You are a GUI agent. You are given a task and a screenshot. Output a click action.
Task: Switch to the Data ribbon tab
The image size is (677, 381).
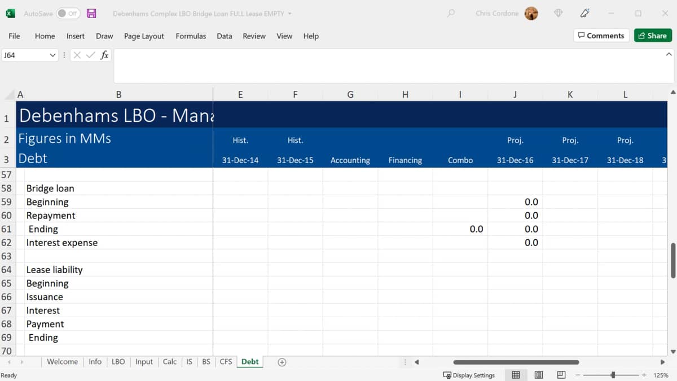click(225, 36)
